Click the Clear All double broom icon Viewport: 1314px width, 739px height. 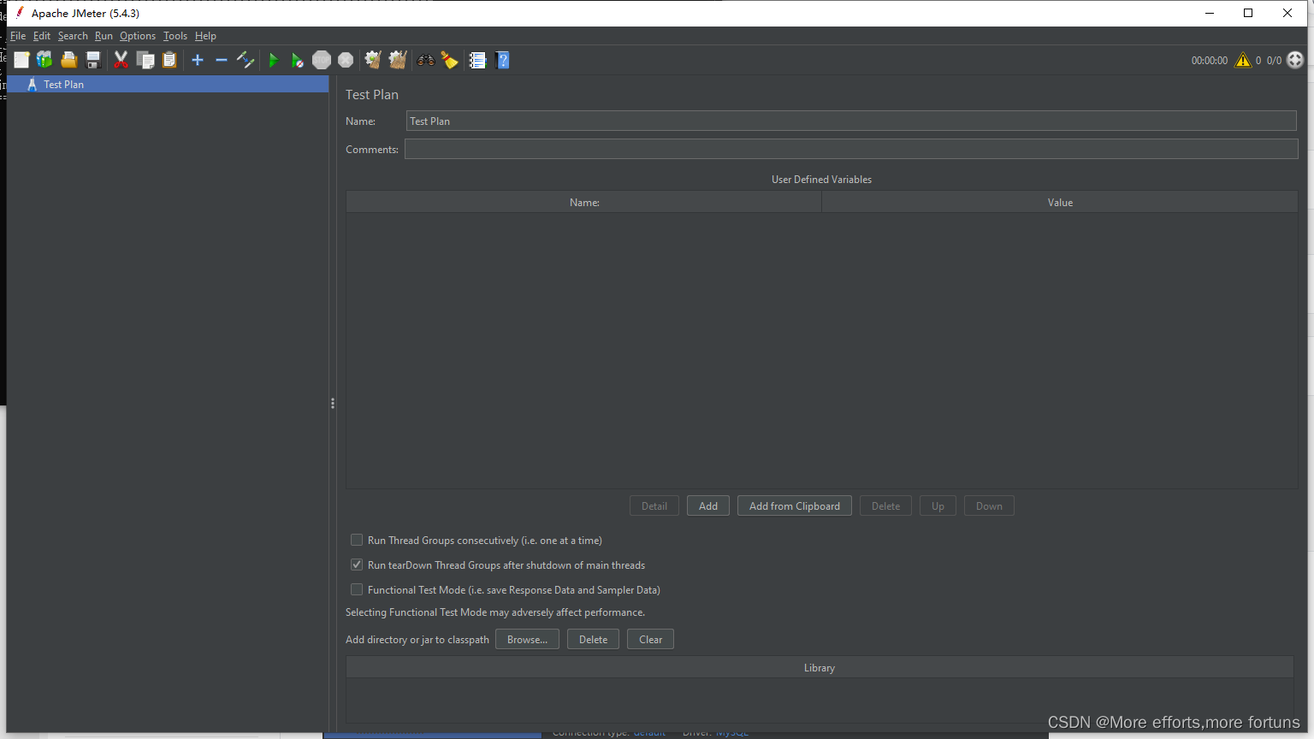398,60
